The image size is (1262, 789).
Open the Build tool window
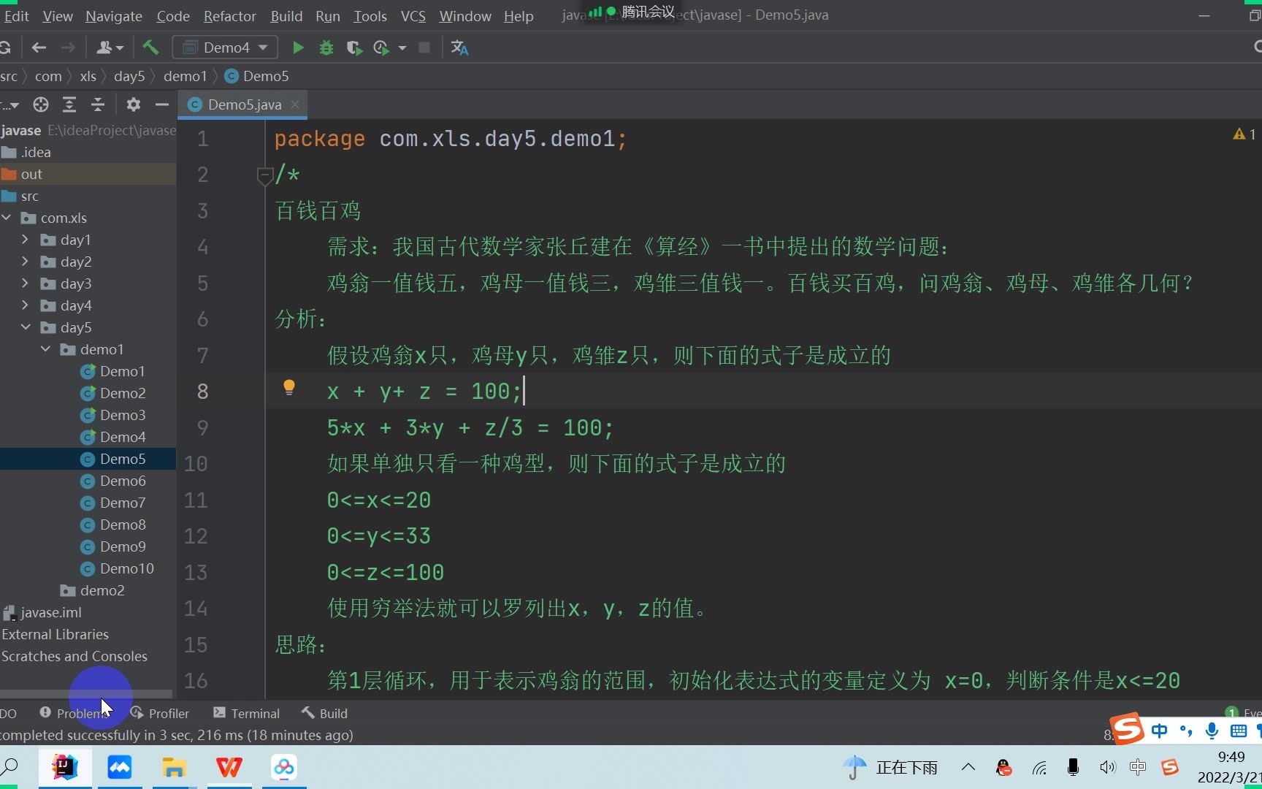click(x=325, y=713)
